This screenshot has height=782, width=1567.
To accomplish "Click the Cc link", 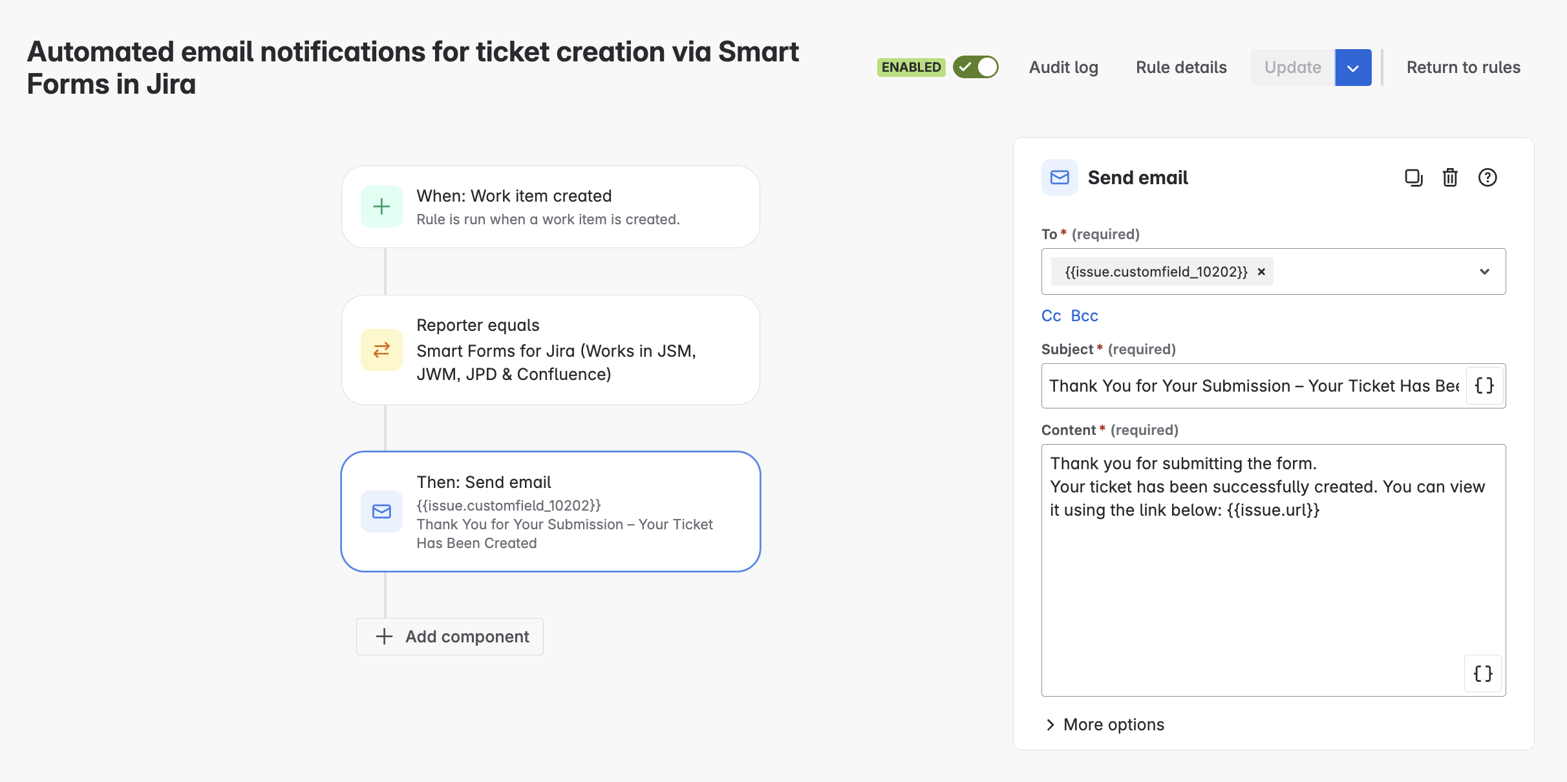I will click(1050, 316).
